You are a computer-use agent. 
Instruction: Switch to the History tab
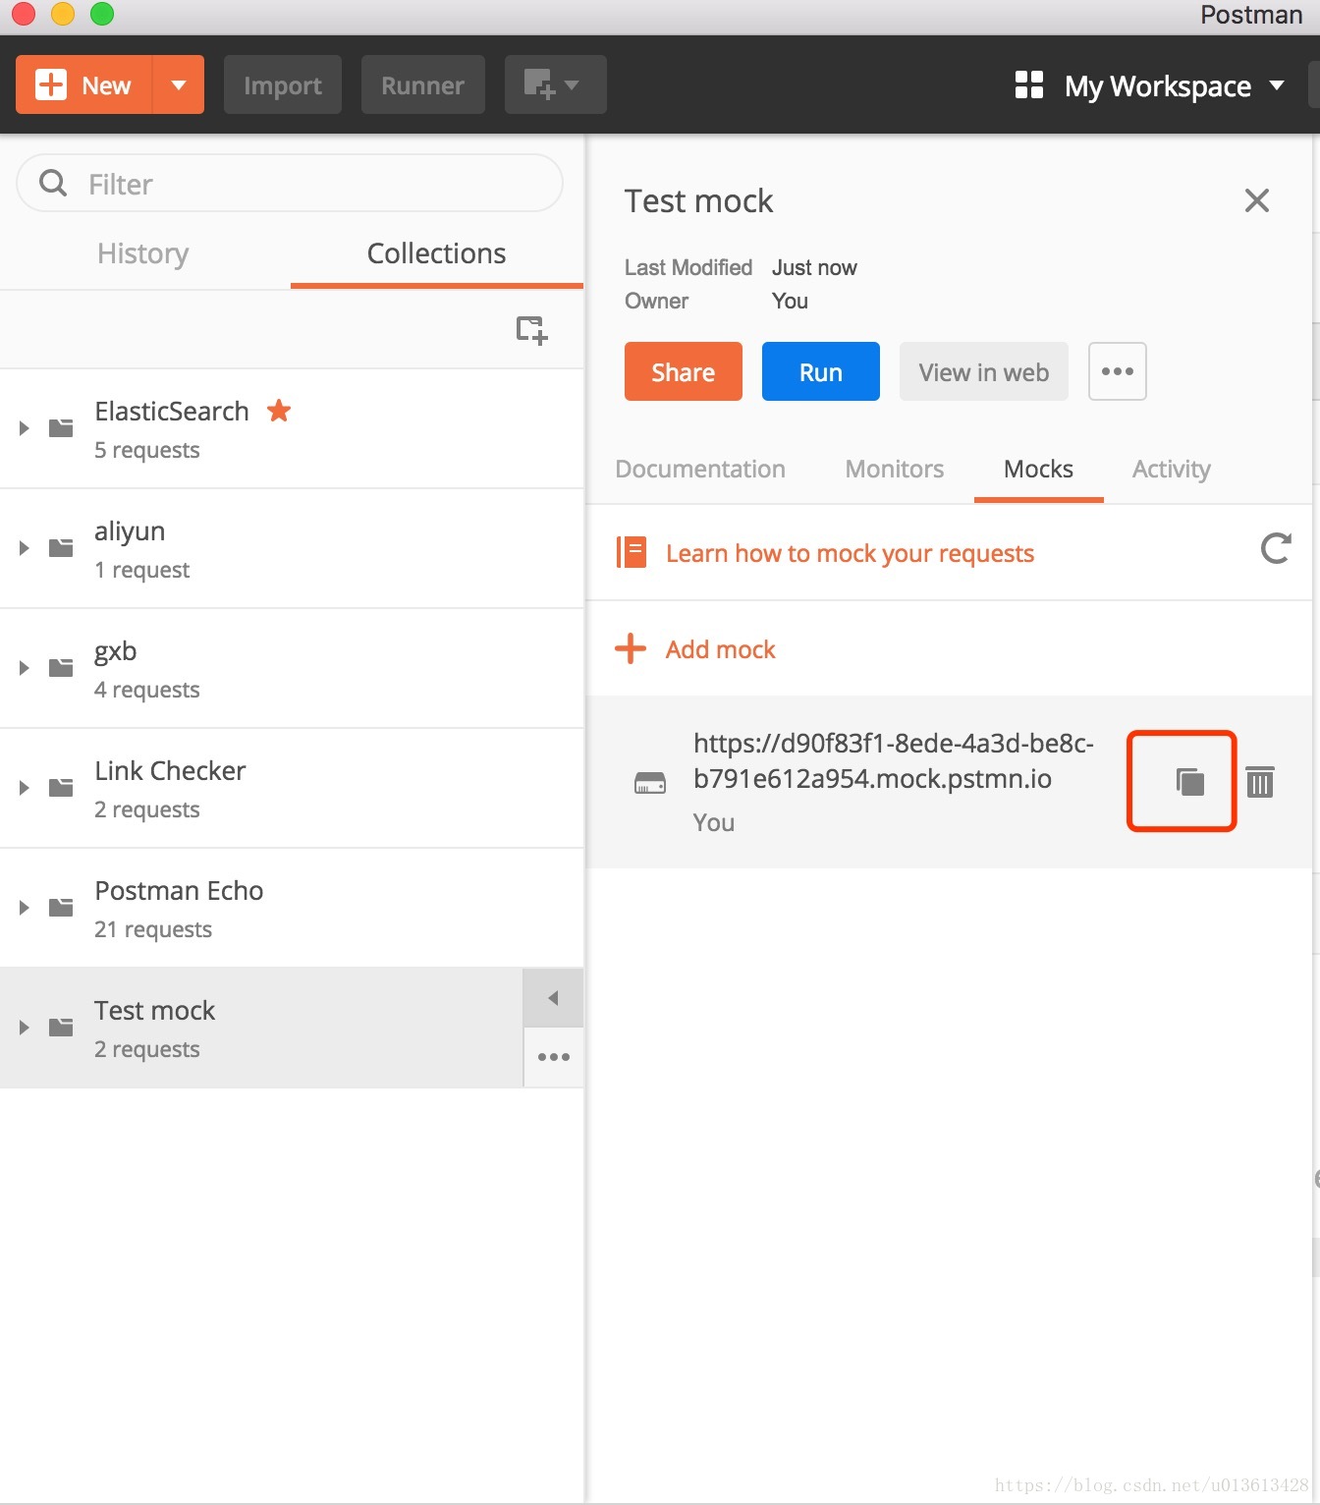(x=143, y=253)
